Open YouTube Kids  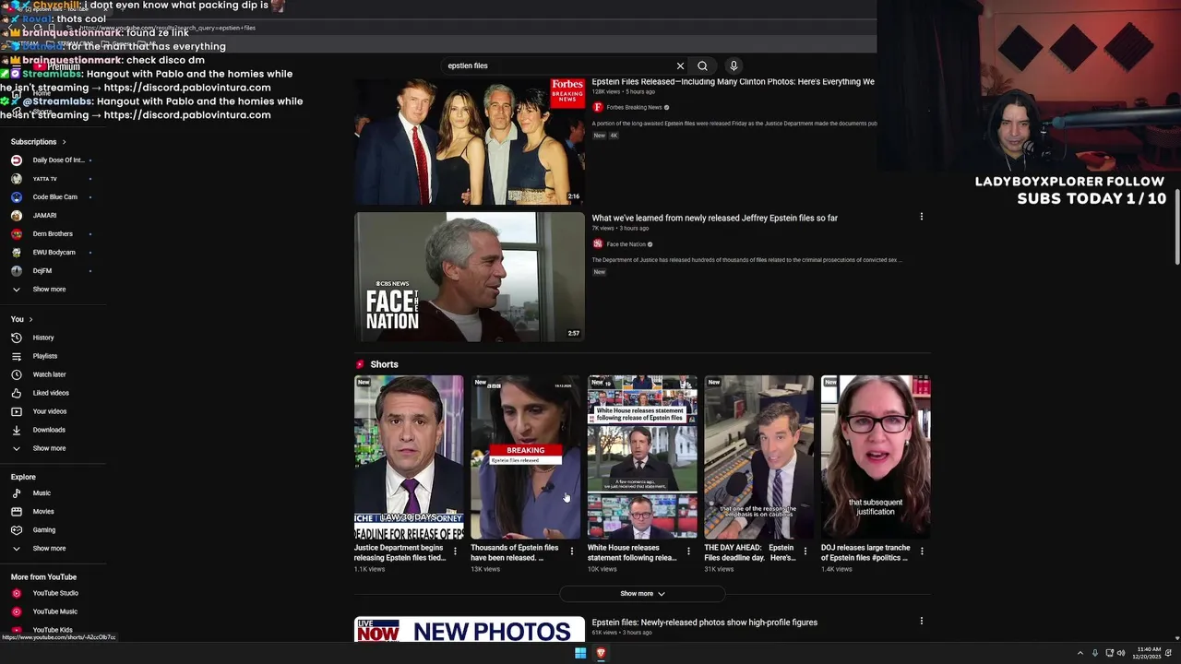pyautogui.click(x=53, y=630)
